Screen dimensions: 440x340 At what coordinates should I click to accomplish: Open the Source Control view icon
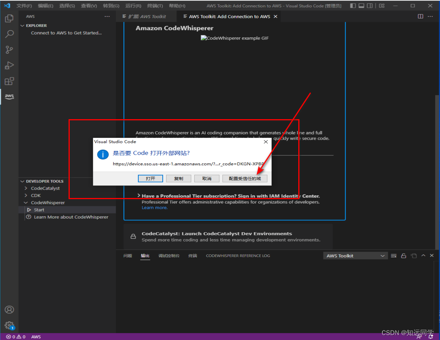click(9, 50)
